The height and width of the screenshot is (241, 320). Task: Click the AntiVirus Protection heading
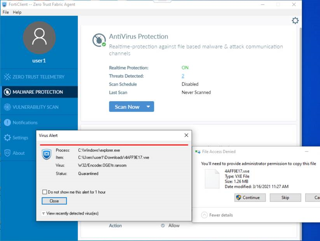pos(138,36)
